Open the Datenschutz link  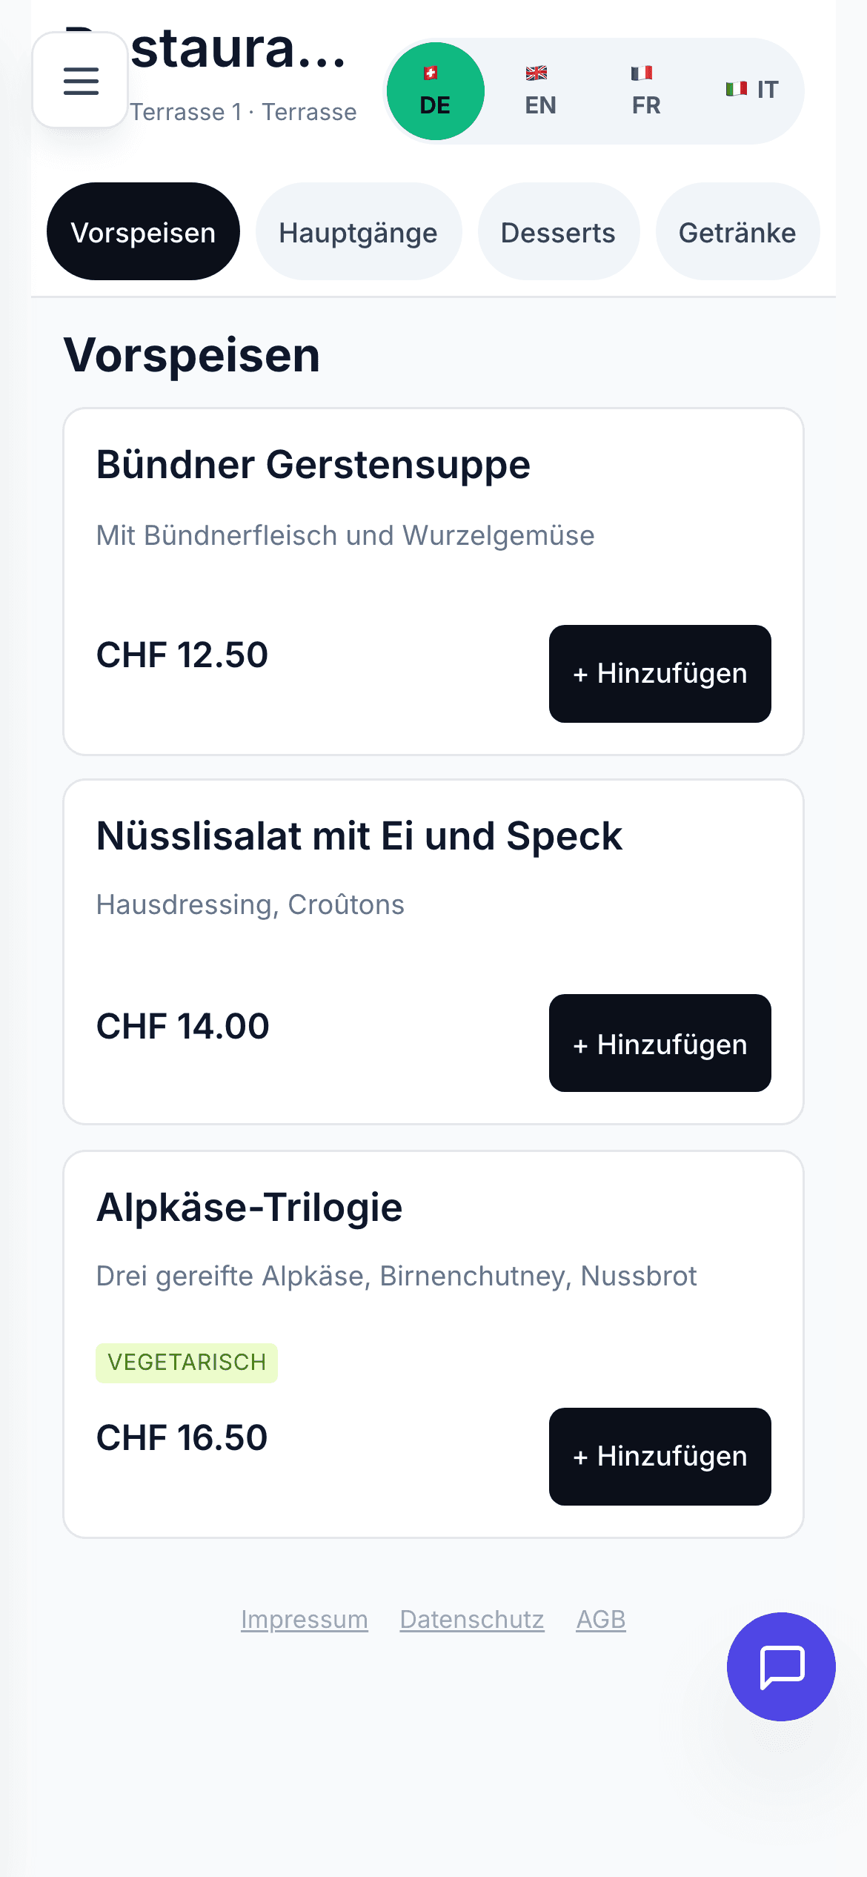[x=472, y=1620]
